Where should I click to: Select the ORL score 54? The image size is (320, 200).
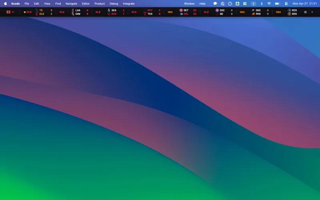(x=195, y=14)
